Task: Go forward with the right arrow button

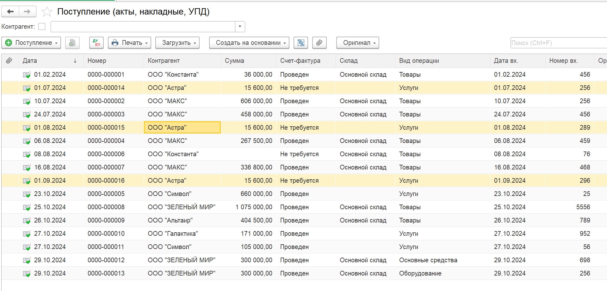Action: 28,12
